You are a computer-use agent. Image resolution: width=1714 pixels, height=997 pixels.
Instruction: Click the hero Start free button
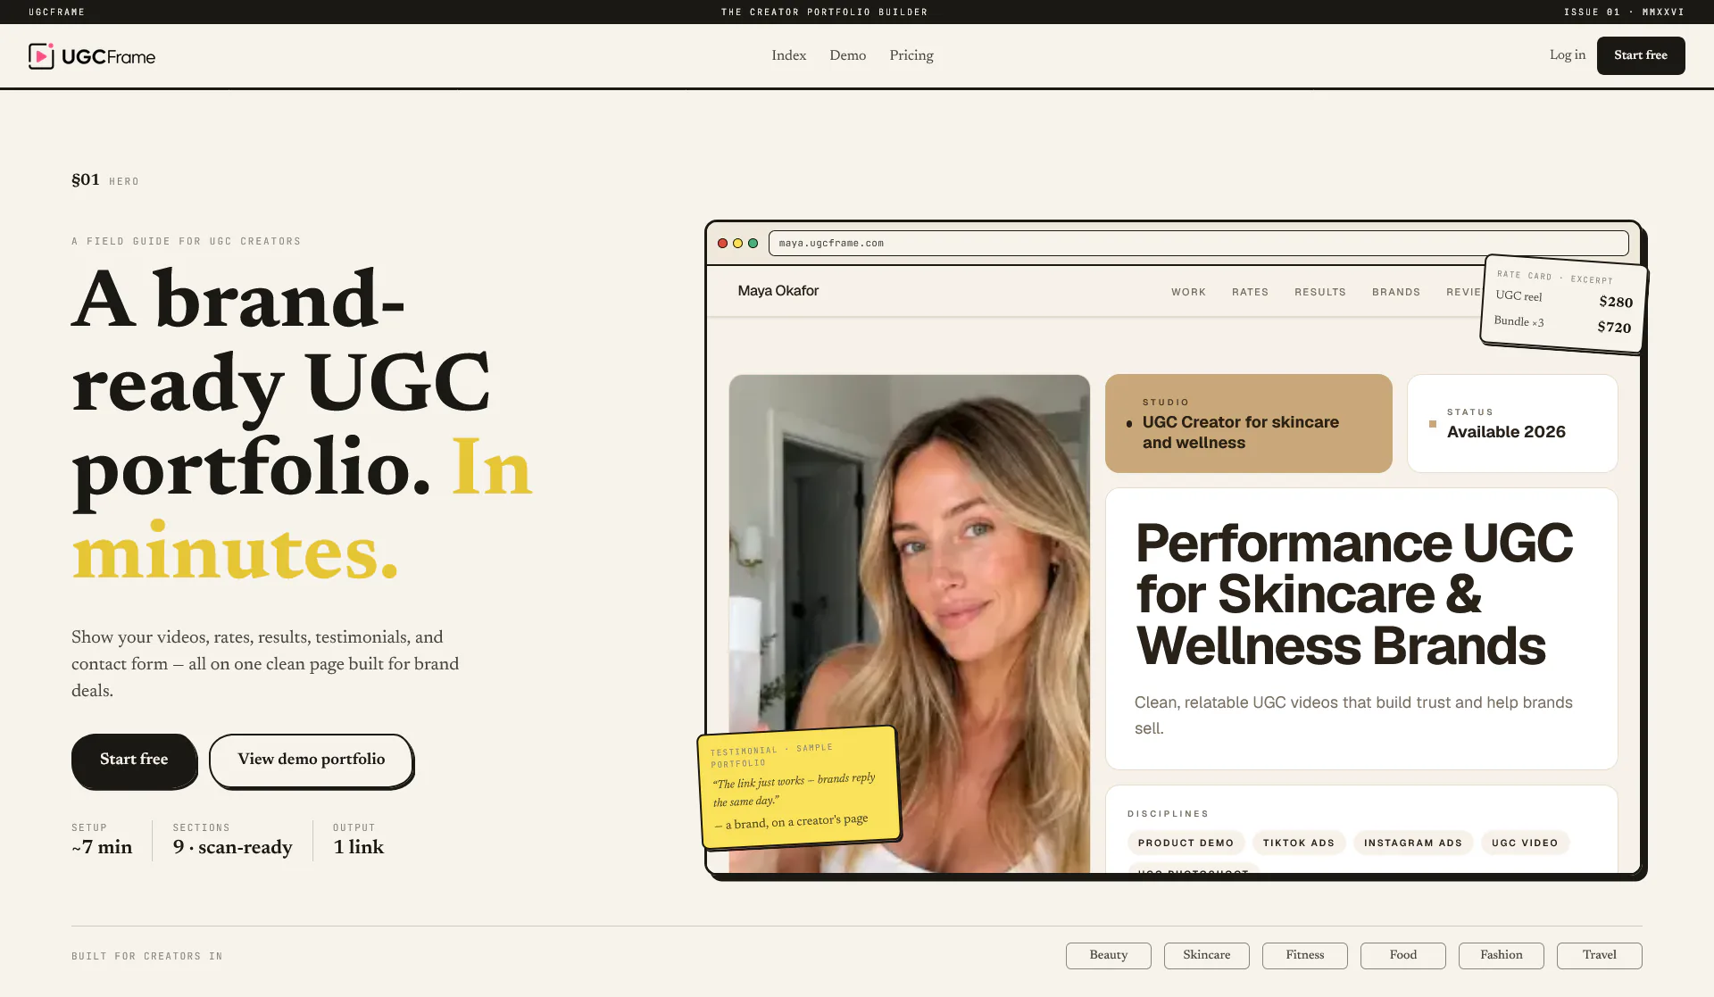pos(134,760)
